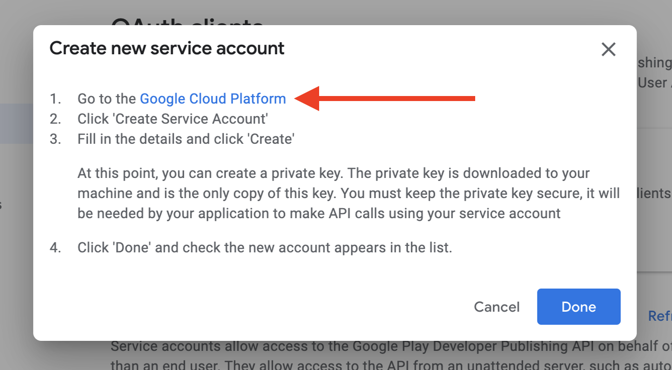Click the dimmed 'User' text at right edge
The width and height of the screenshot is (672, 370).
[x=653, y=83]
